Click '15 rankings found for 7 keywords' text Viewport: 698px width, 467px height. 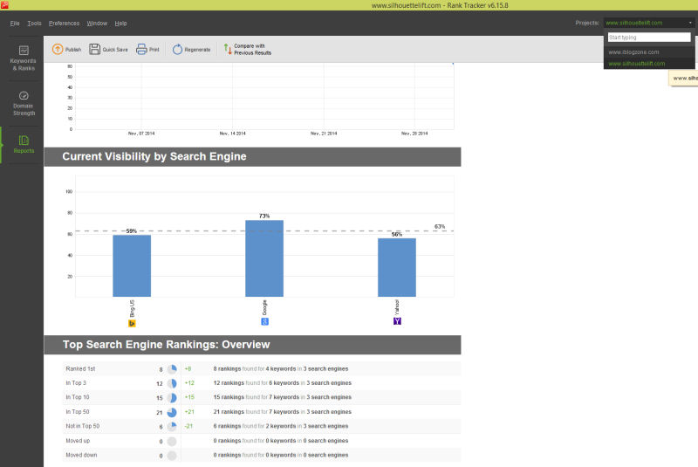tap(257, 397)
